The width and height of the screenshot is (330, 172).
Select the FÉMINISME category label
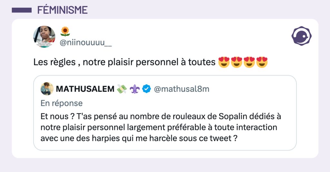tap(62, 10)
